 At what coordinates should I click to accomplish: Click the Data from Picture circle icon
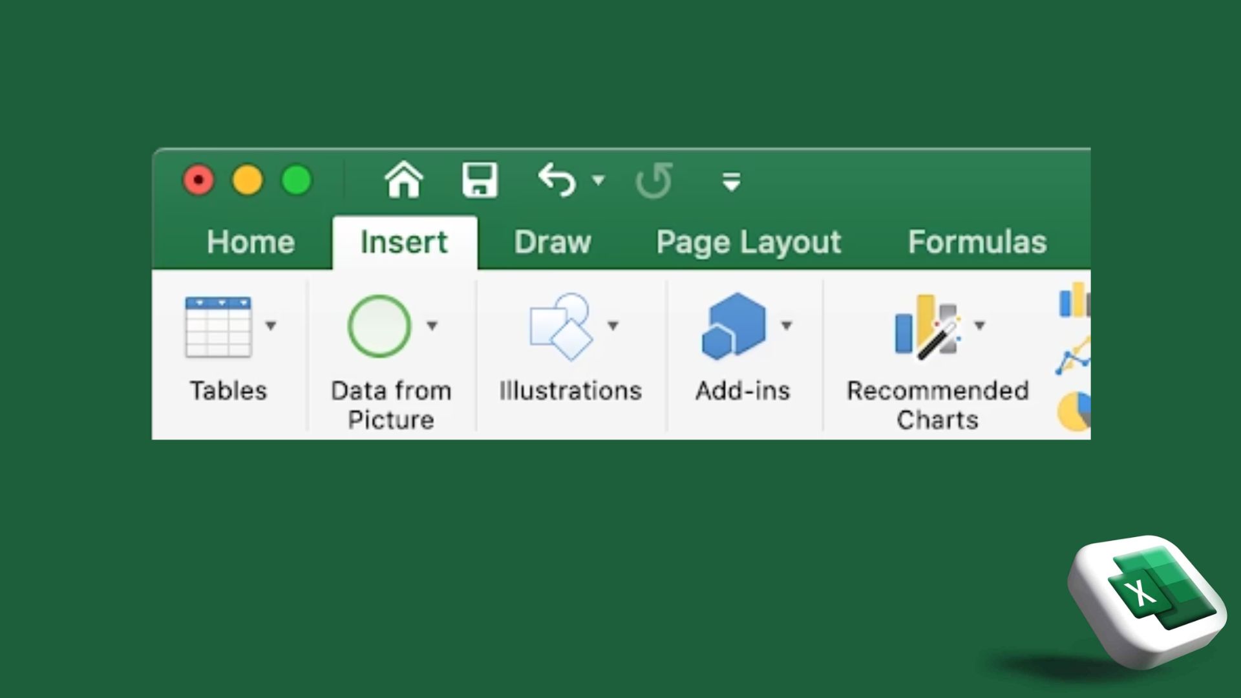click(379, 326)
